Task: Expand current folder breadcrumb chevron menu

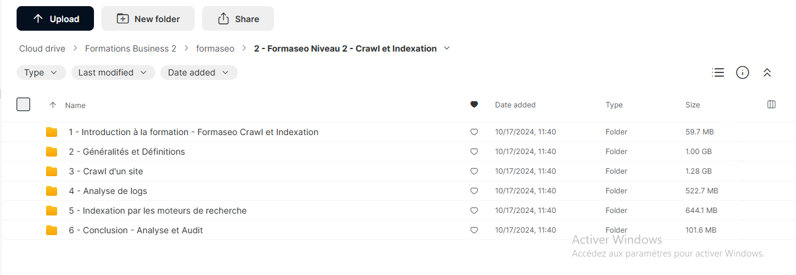Action: point(447,48)
